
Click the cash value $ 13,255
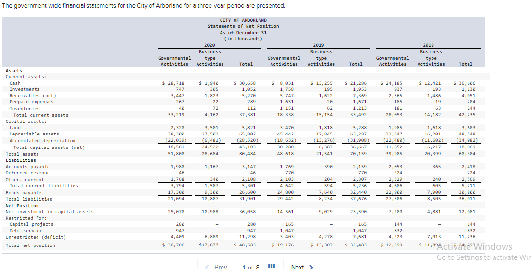click(321, 83)
